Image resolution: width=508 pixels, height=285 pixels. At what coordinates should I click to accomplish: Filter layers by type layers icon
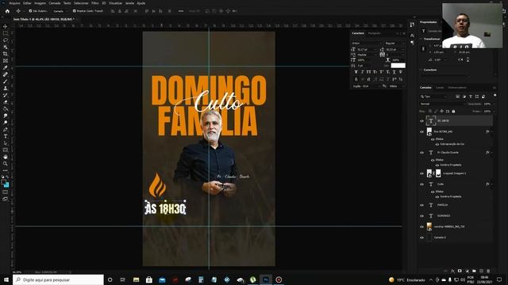point(471,97)
